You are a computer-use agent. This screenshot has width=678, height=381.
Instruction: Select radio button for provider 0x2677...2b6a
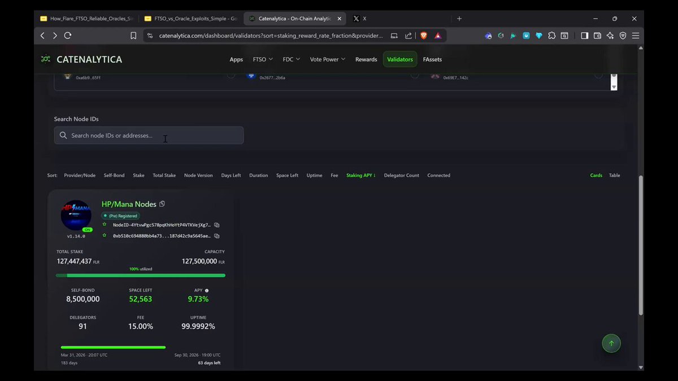pyautogui.click(x=415, y=75)
